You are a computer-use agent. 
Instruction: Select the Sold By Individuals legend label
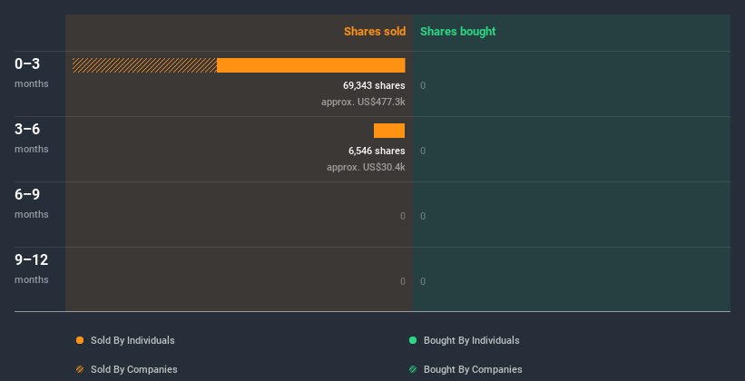click(x=132, y=340)
